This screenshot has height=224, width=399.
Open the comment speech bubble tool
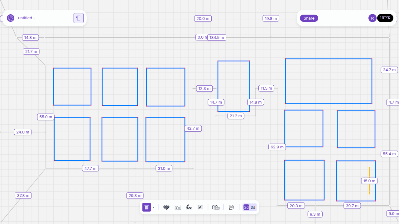pos(231,207)
